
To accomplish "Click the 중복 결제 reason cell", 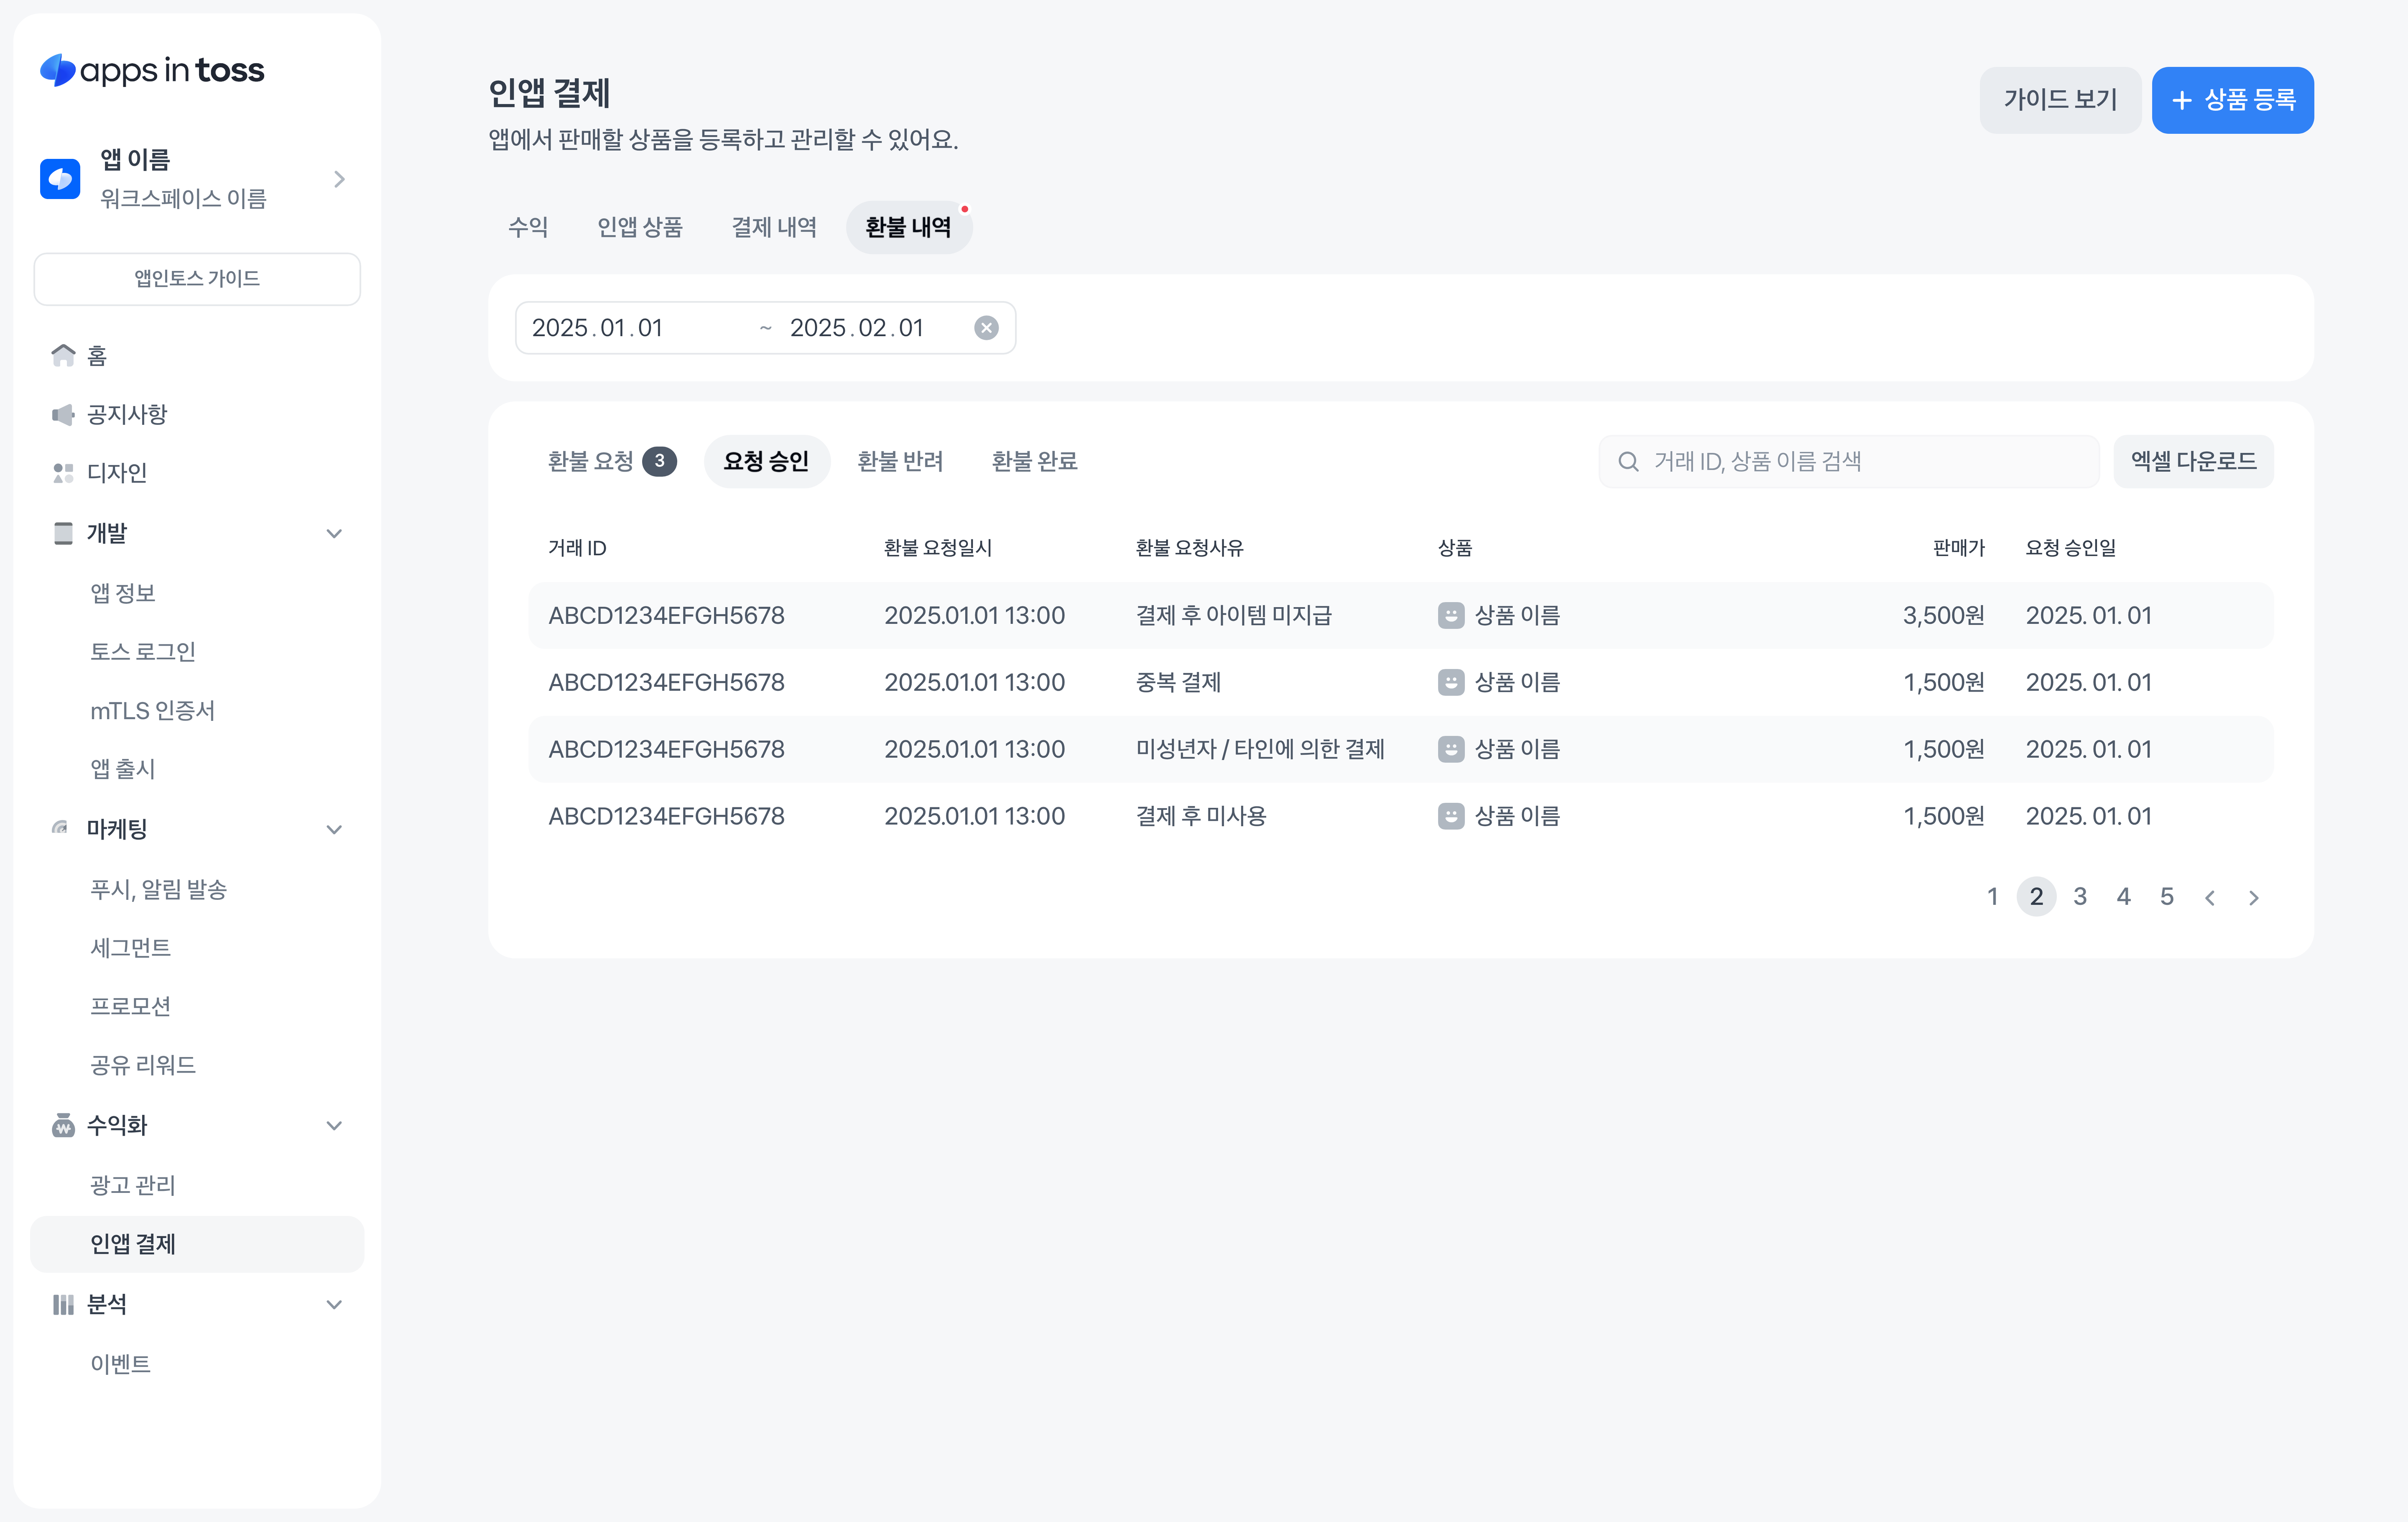I will 1178,682.
